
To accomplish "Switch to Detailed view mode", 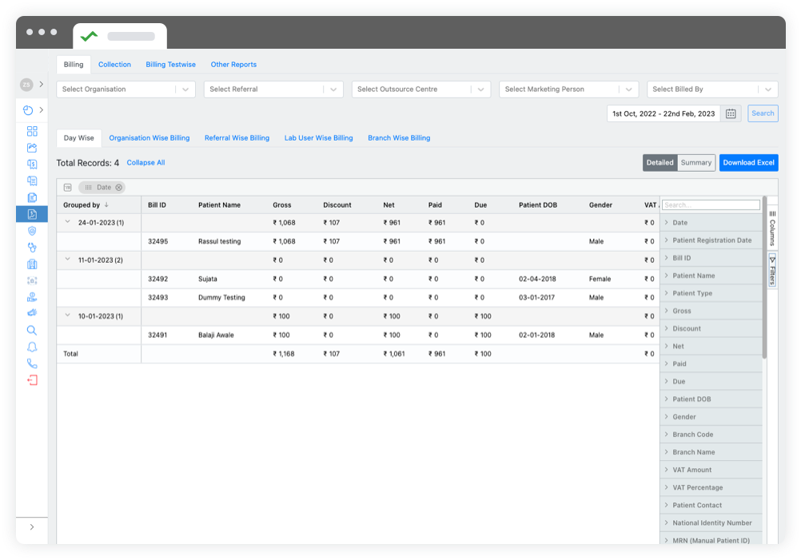I will (660, 162).
